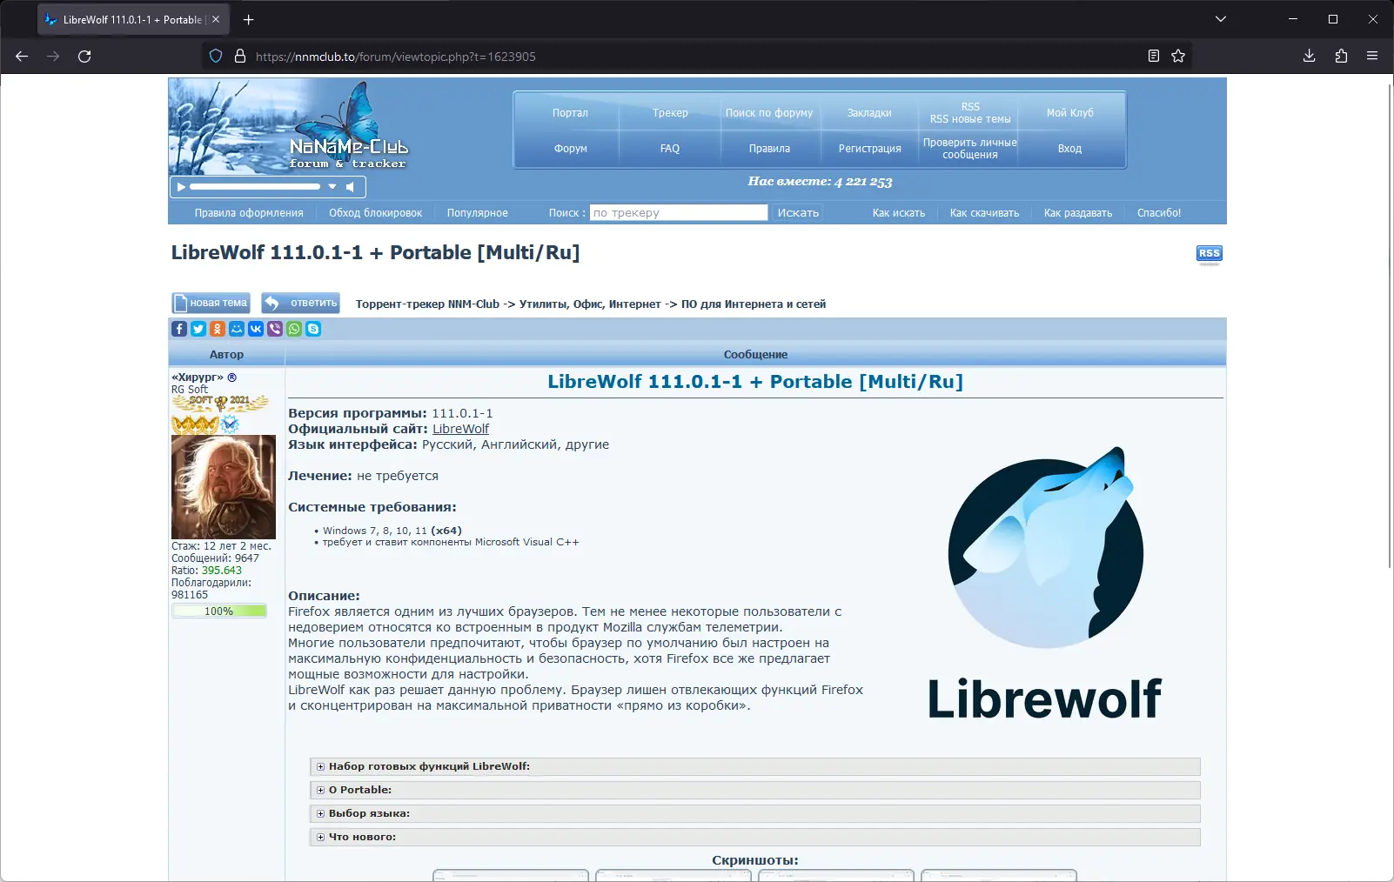Share the topic via Skype
The width and height of the screenshot is (1394, 882).
[x=313, y=329]
